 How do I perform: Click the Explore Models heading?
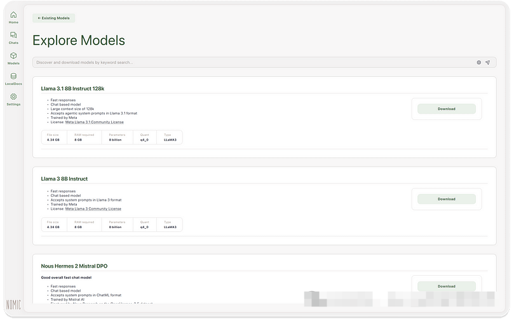pos(79,40)
